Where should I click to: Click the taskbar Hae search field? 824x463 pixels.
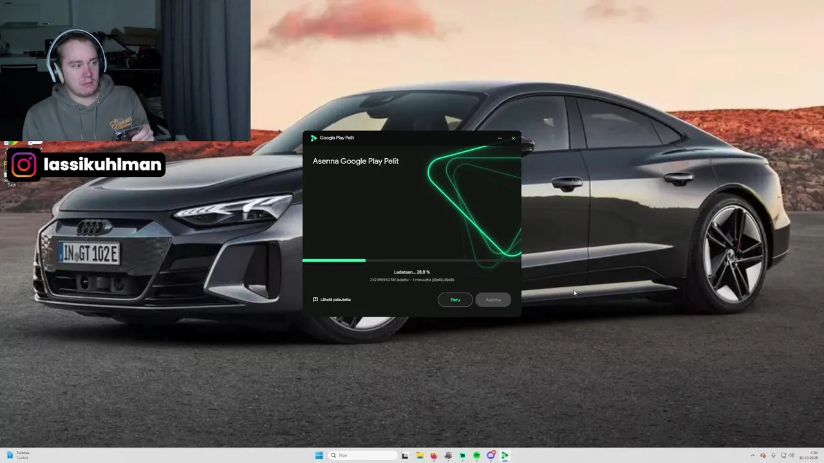coord(362,455)
